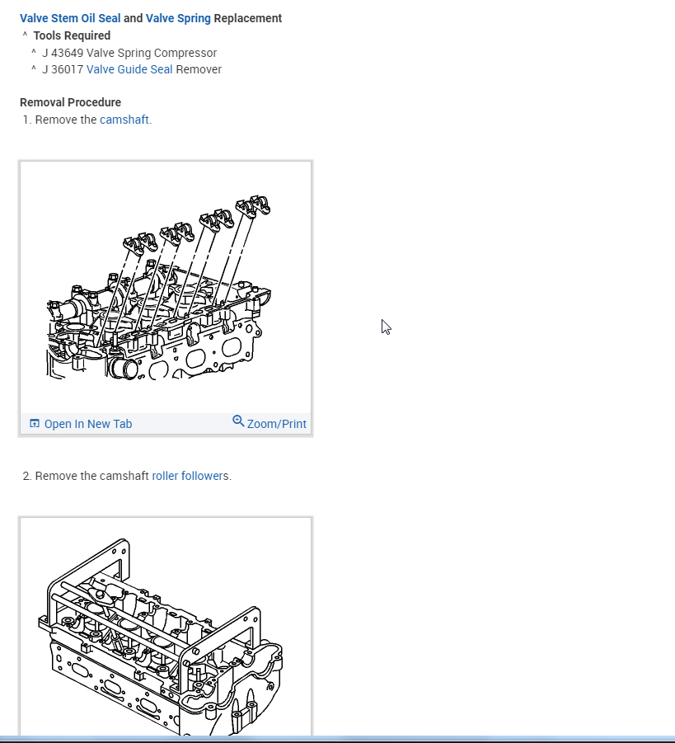Click step 2 Remove the camshaft text
Screen dimensions: 675x743
coord(92,476)
